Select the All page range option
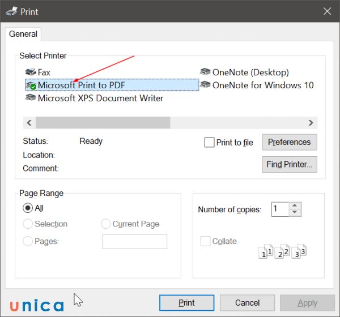The height and width of the screenshot is (317, 340). click(27, 208)
